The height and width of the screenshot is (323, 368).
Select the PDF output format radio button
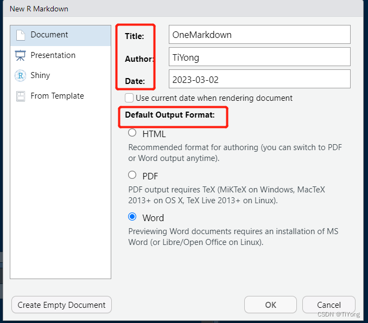(x=132, y=175)
